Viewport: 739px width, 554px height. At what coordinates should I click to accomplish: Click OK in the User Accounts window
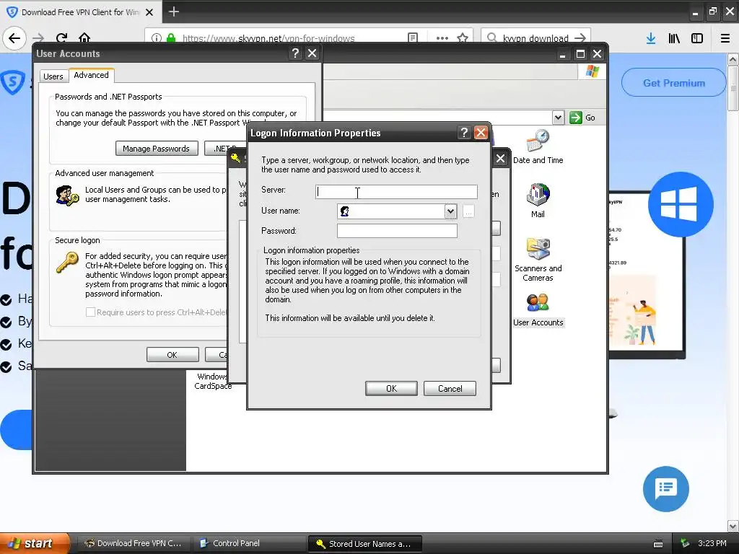(x=172, y=355)
